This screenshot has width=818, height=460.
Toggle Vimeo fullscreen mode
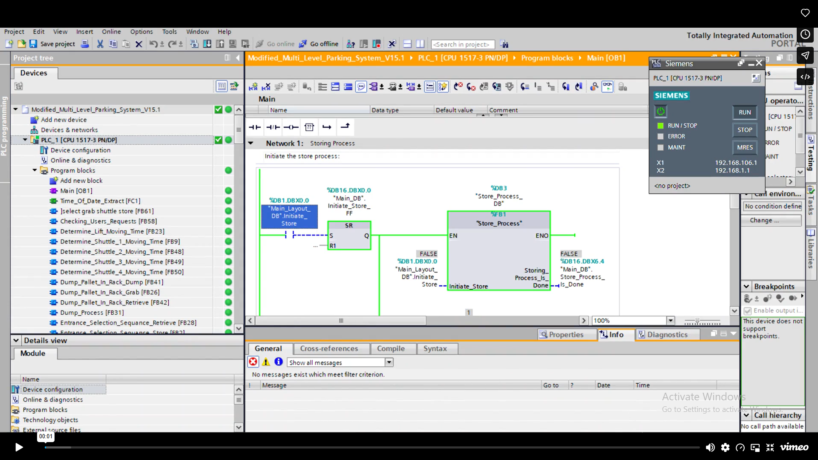tap(770, 447)
